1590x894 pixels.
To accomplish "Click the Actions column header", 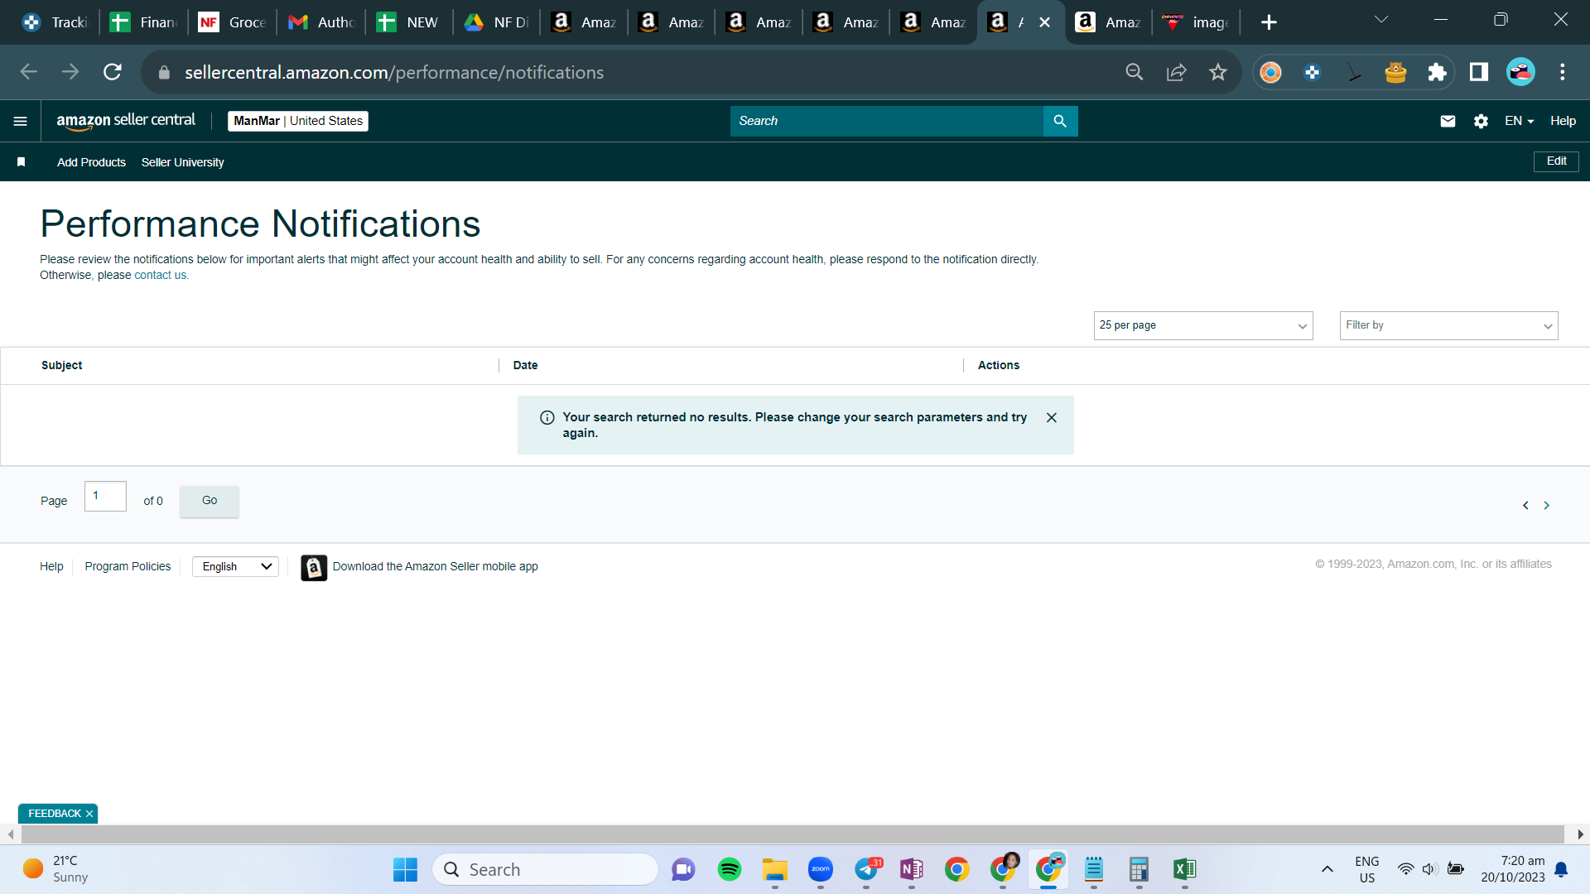I will pyautogui.click(x=999, y=365).
